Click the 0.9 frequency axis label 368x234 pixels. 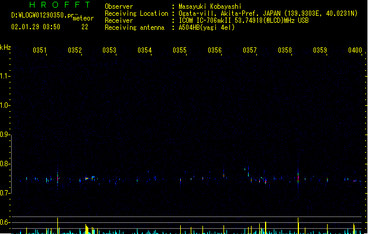5,135
